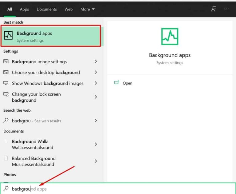The image size is (236, 194).
Task: Open the three-dot options menu
Action: pyautogui.click(x=226, y=9)
